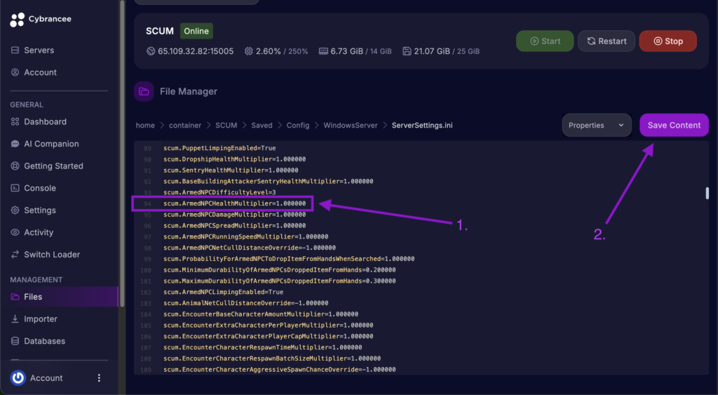Click the Getting Started lifebuoy icon
This screenshot has width=718, height=395.
[x=15, y=166]
